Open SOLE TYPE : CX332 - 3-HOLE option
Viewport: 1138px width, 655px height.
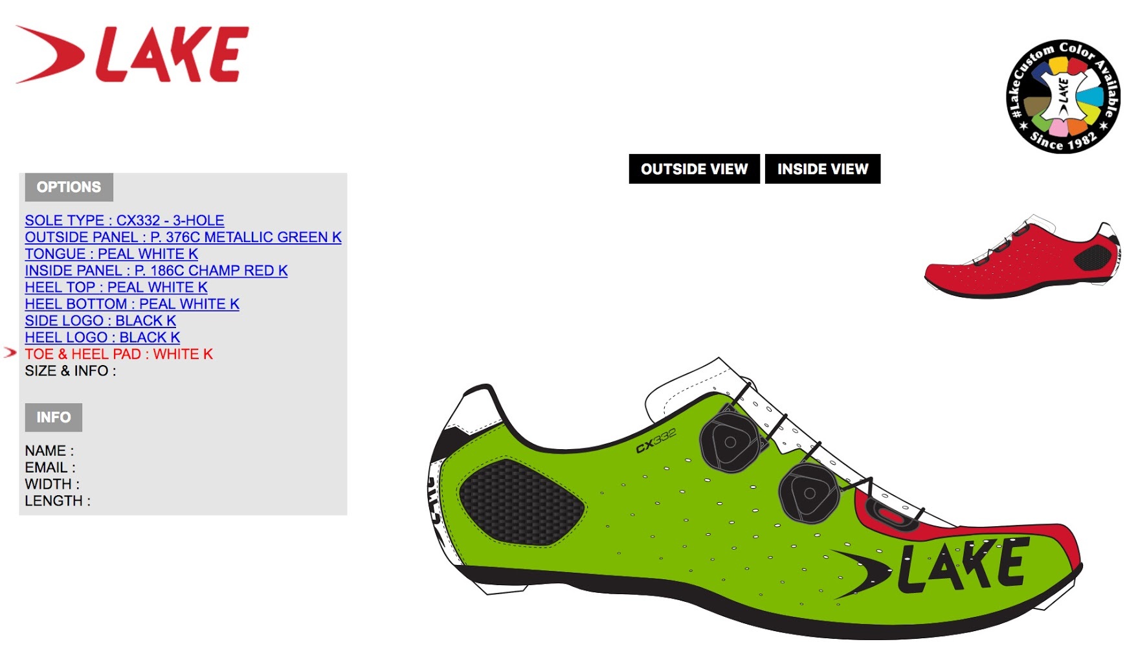(x=125, y=220)
